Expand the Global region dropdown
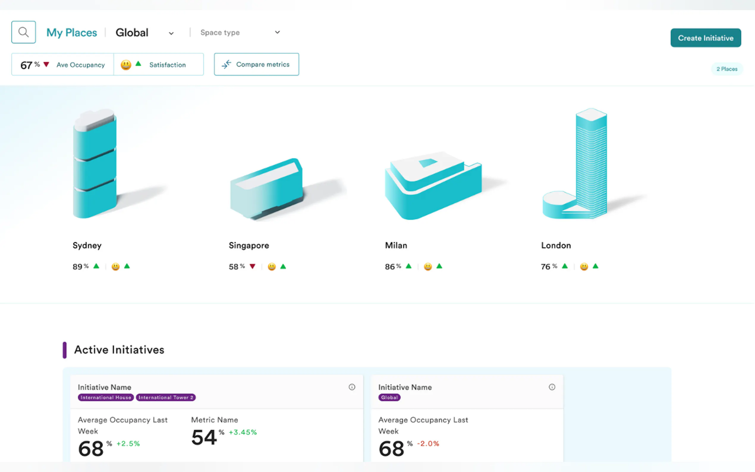The width and height of the screenshot is (755, 472). (132, 33)
